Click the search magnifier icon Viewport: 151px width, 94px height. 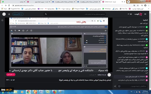click(x=46, y=14)
